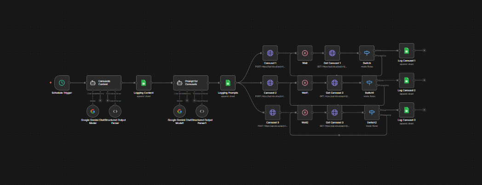The width and height of the screenshot is (482, 185).
Task: Open the Log Carousel 2 sheets node
Action: click(x=407, y=80)
